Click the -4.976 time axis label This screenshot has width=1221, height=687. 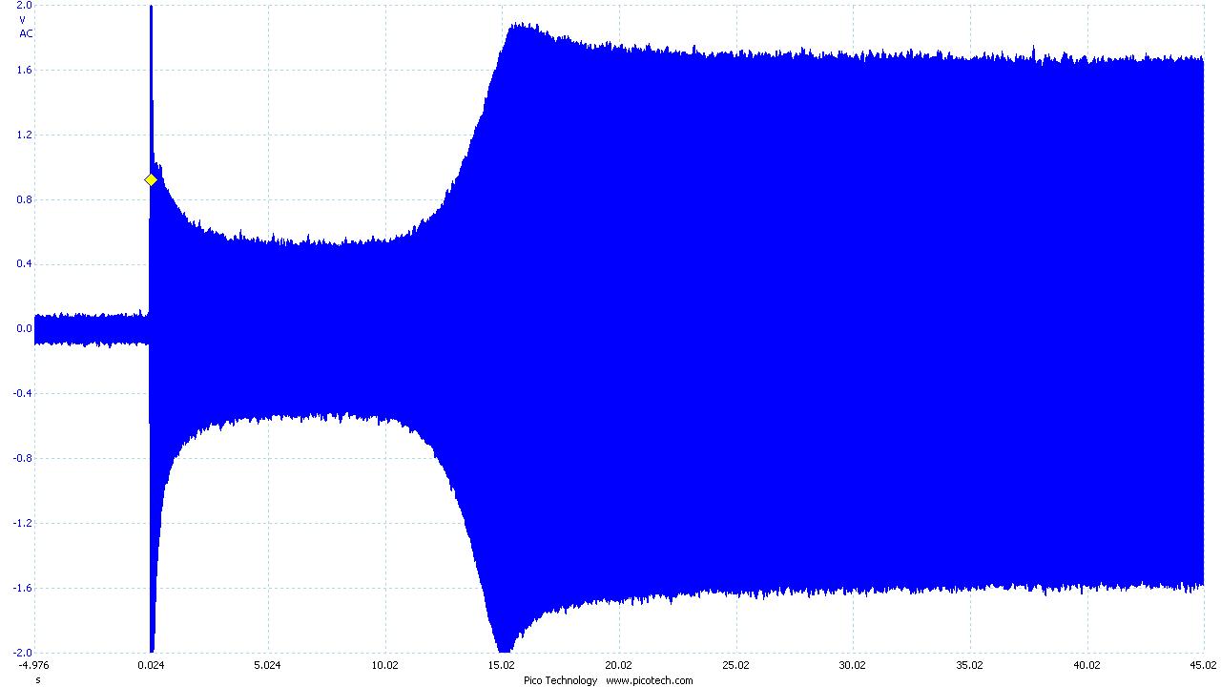33,665
